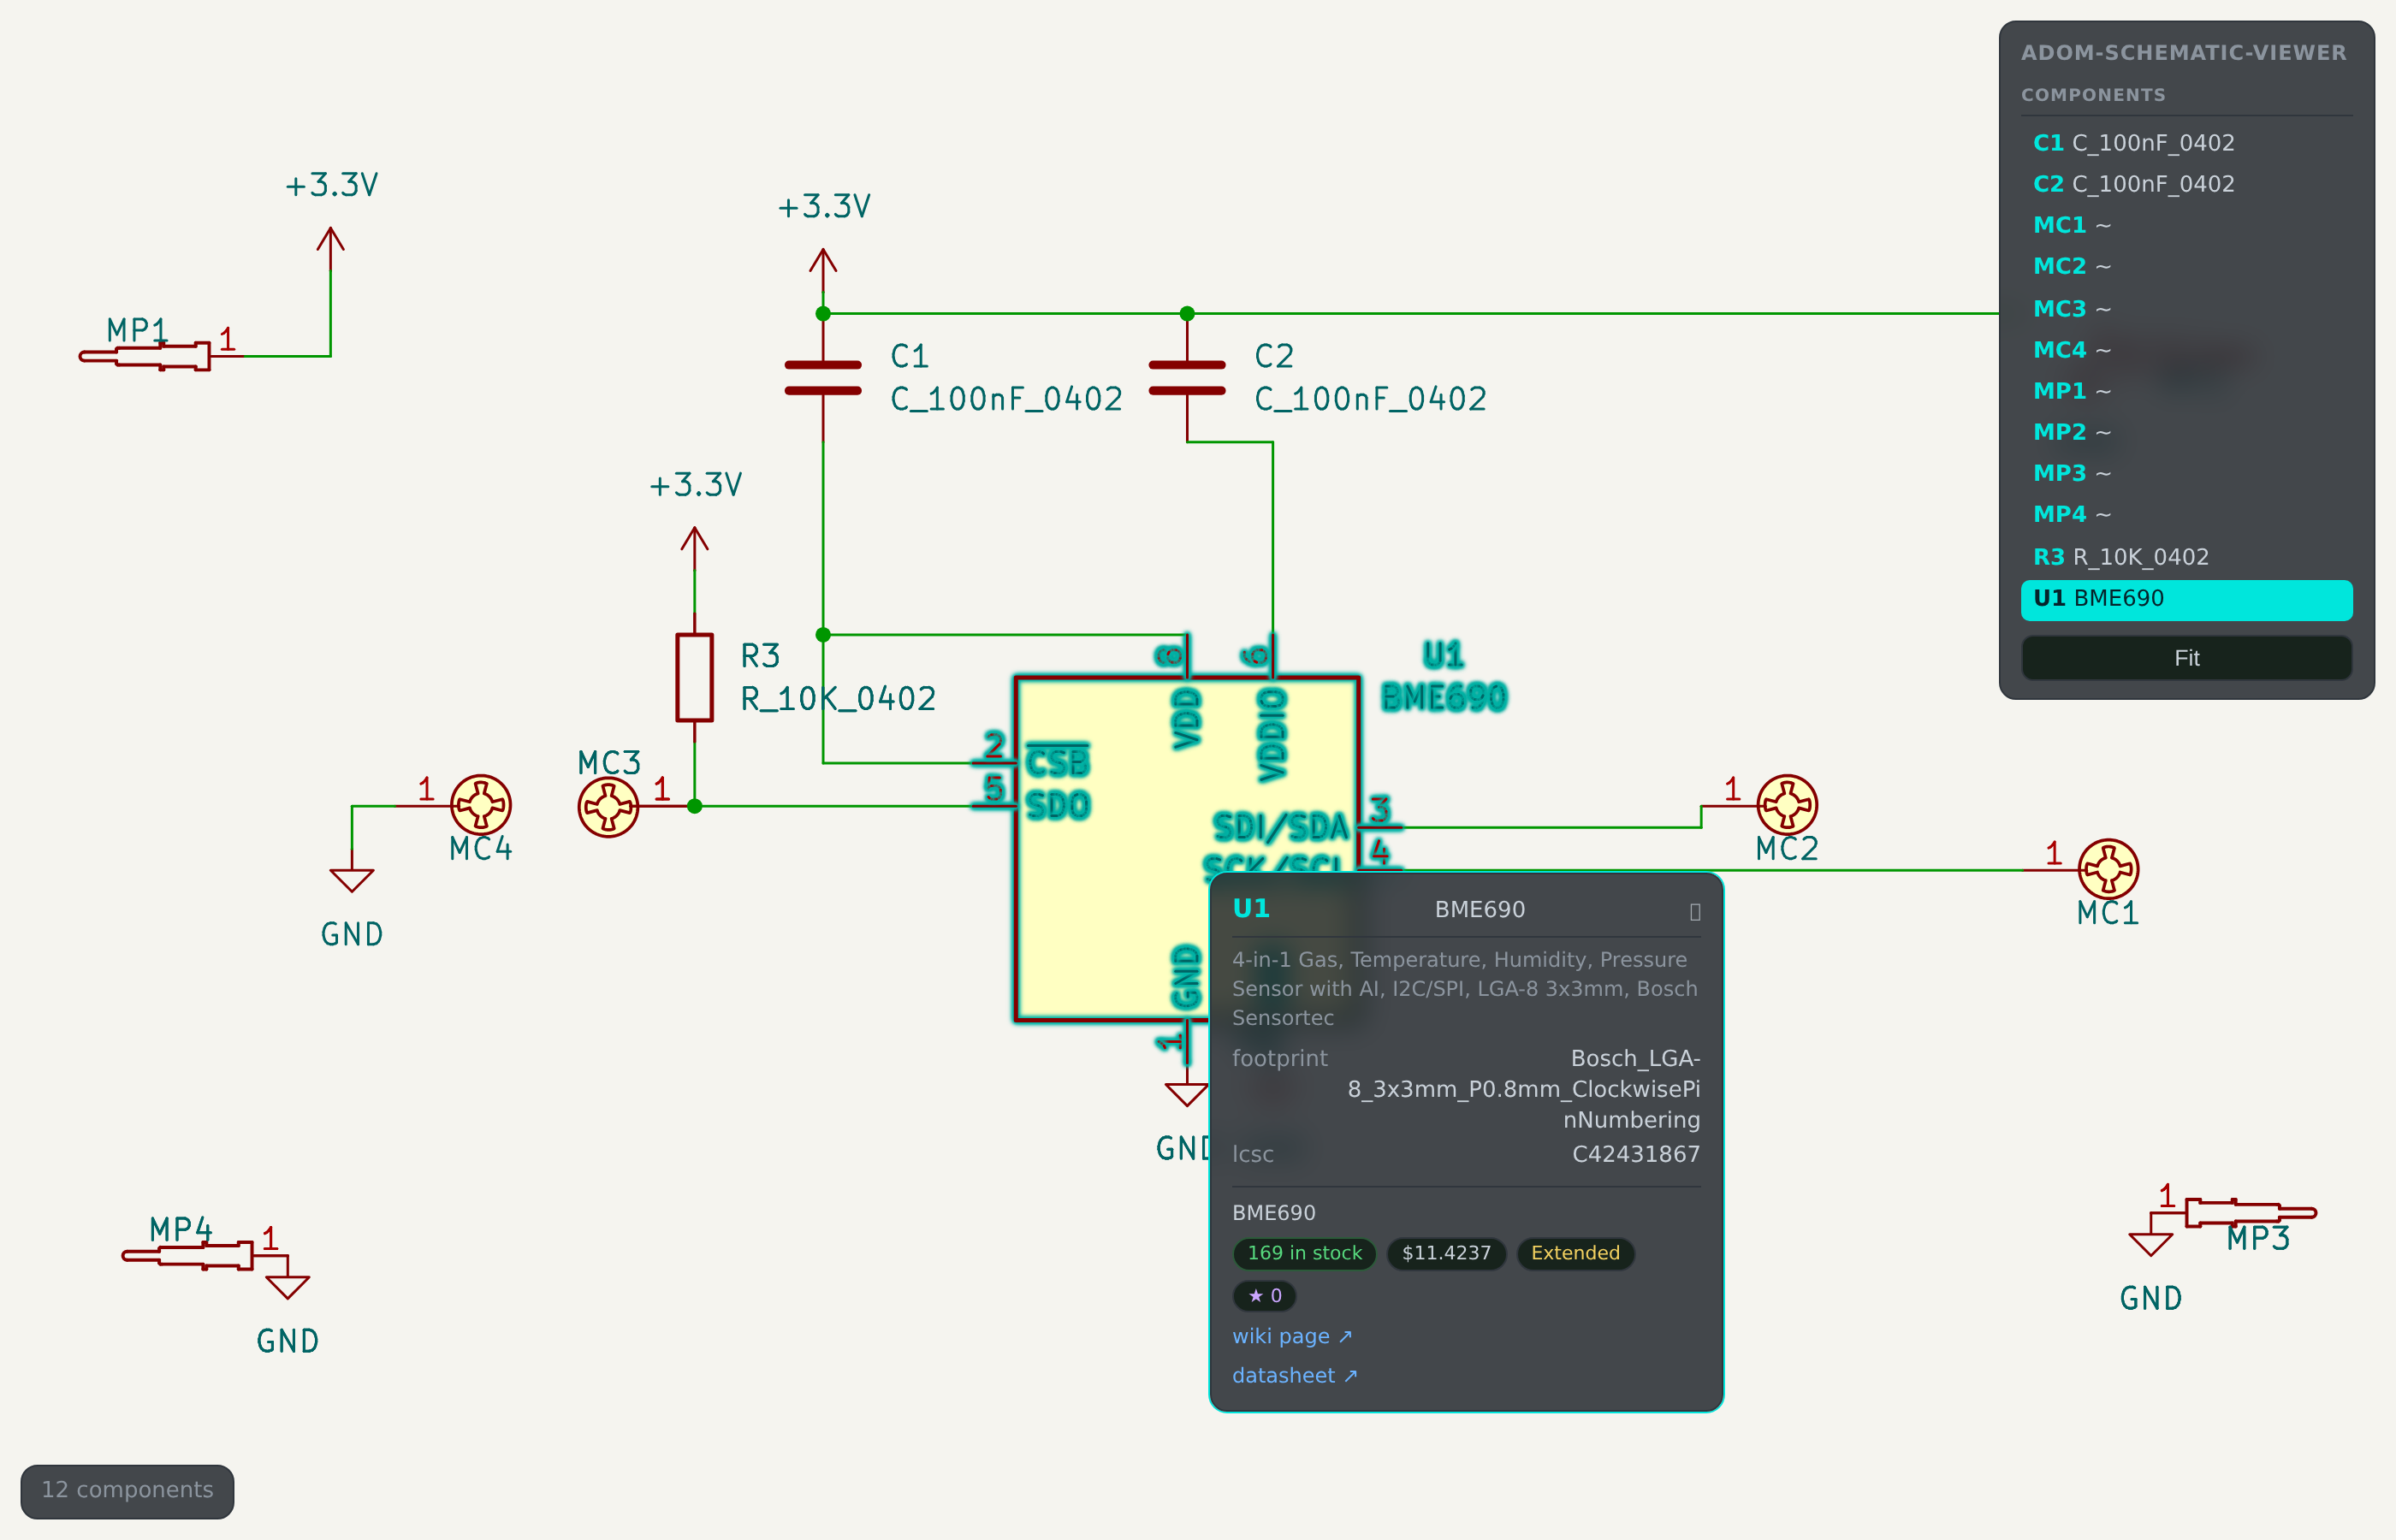Click capacitor C2 symbol in schematic
2396x1540 pixels.
[1187, 378]
